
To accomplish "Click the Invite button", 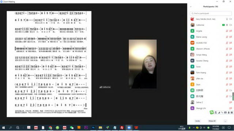I will (x=197, y=121).
